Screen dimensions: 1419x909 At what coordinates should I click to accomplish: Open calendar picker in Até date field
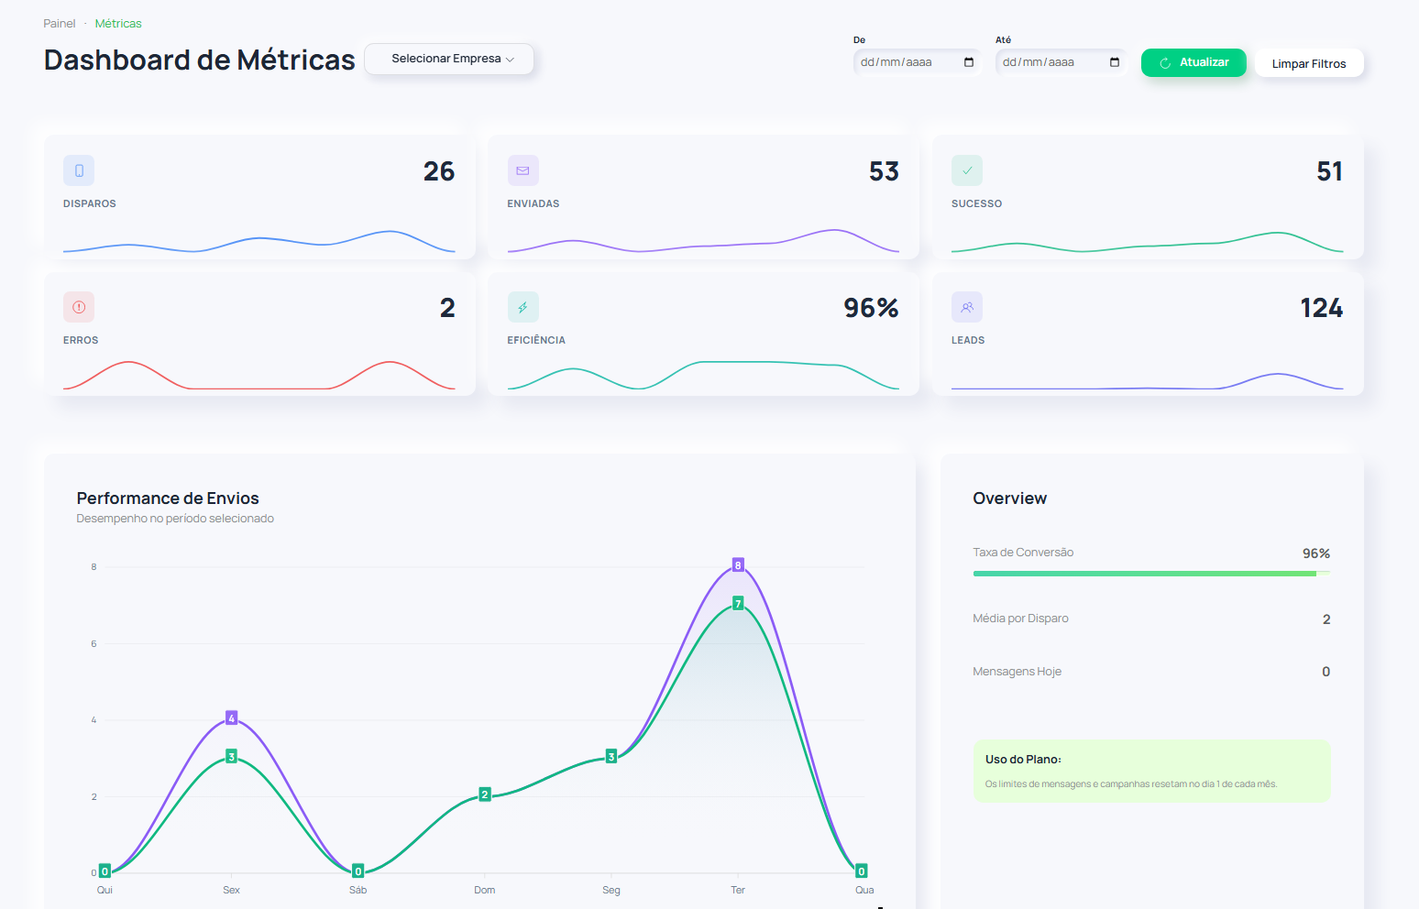click(x=1115, y=62)
